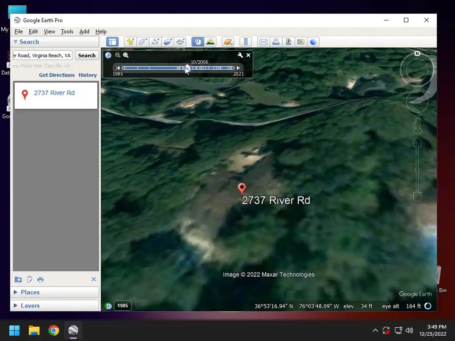Click time slider clock icon
The image size is (455, 341).
pos(108,55)
